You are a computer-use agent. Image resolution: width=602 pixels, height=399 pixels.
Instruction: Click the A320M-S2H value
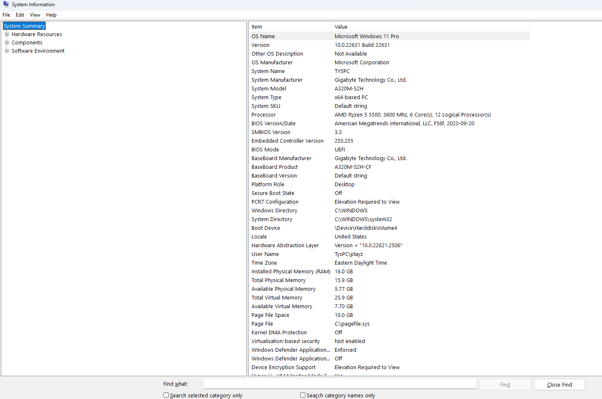coord(349,89)
